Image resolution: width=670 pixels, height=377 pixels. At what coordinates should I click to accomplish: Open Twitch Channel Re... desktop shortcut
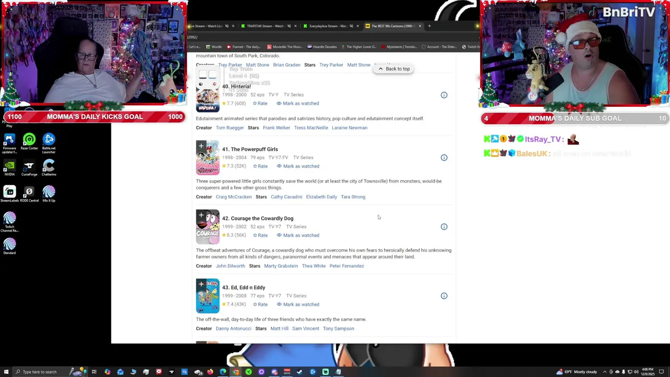tap(9, 223)
